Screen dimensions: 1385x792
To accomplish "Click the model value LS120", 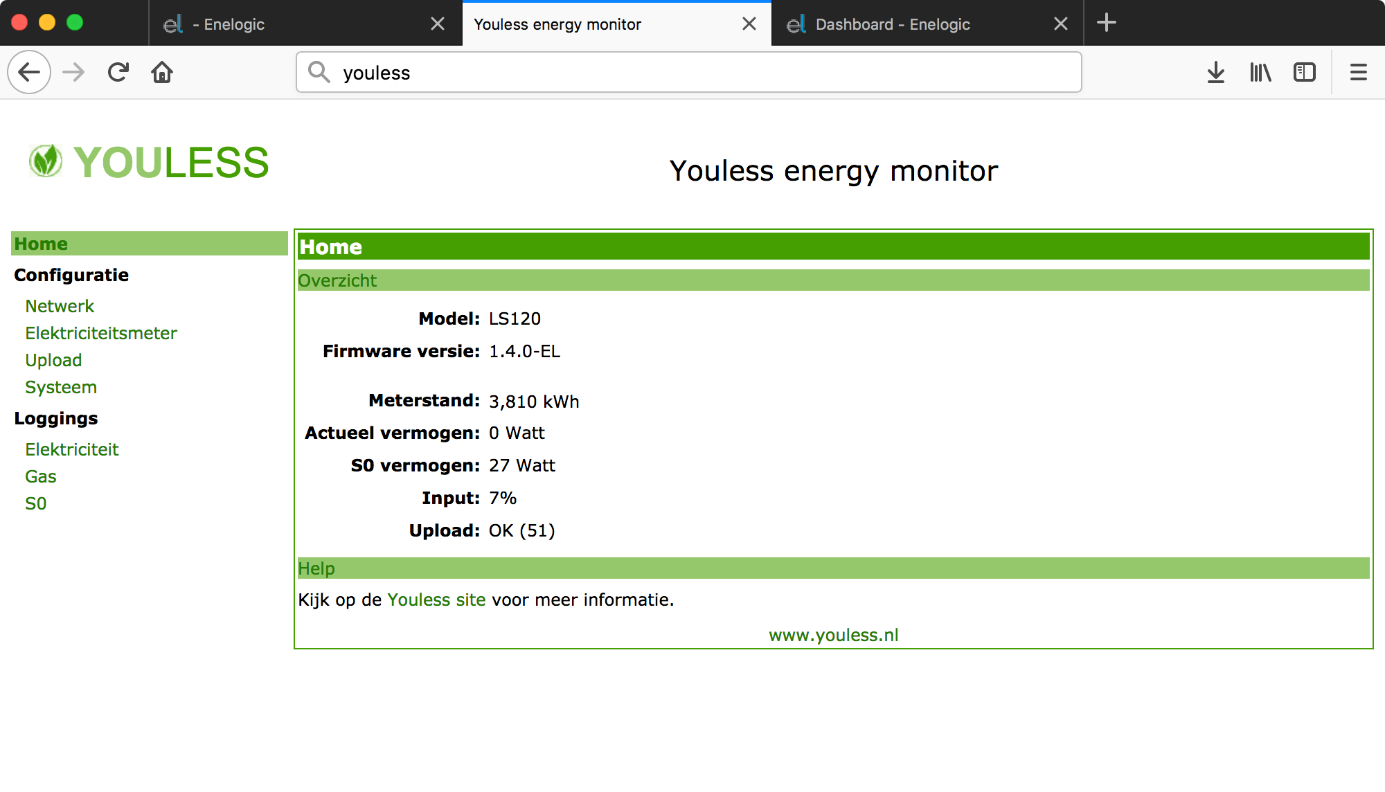I will 515,318.
